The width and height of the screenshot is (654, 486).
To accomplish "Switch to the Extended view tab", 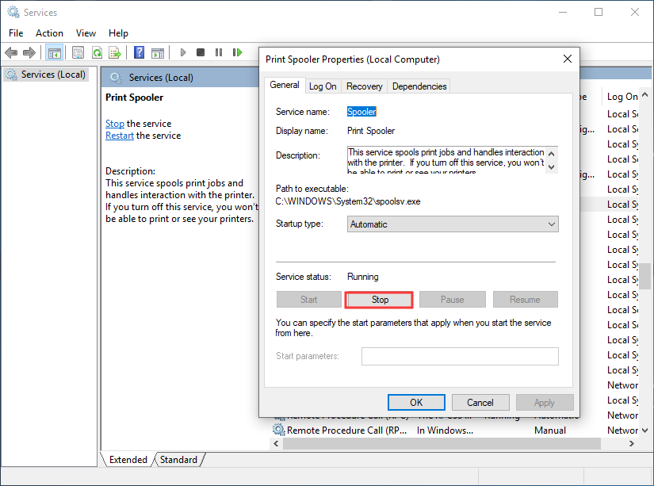I will [128, 459].
